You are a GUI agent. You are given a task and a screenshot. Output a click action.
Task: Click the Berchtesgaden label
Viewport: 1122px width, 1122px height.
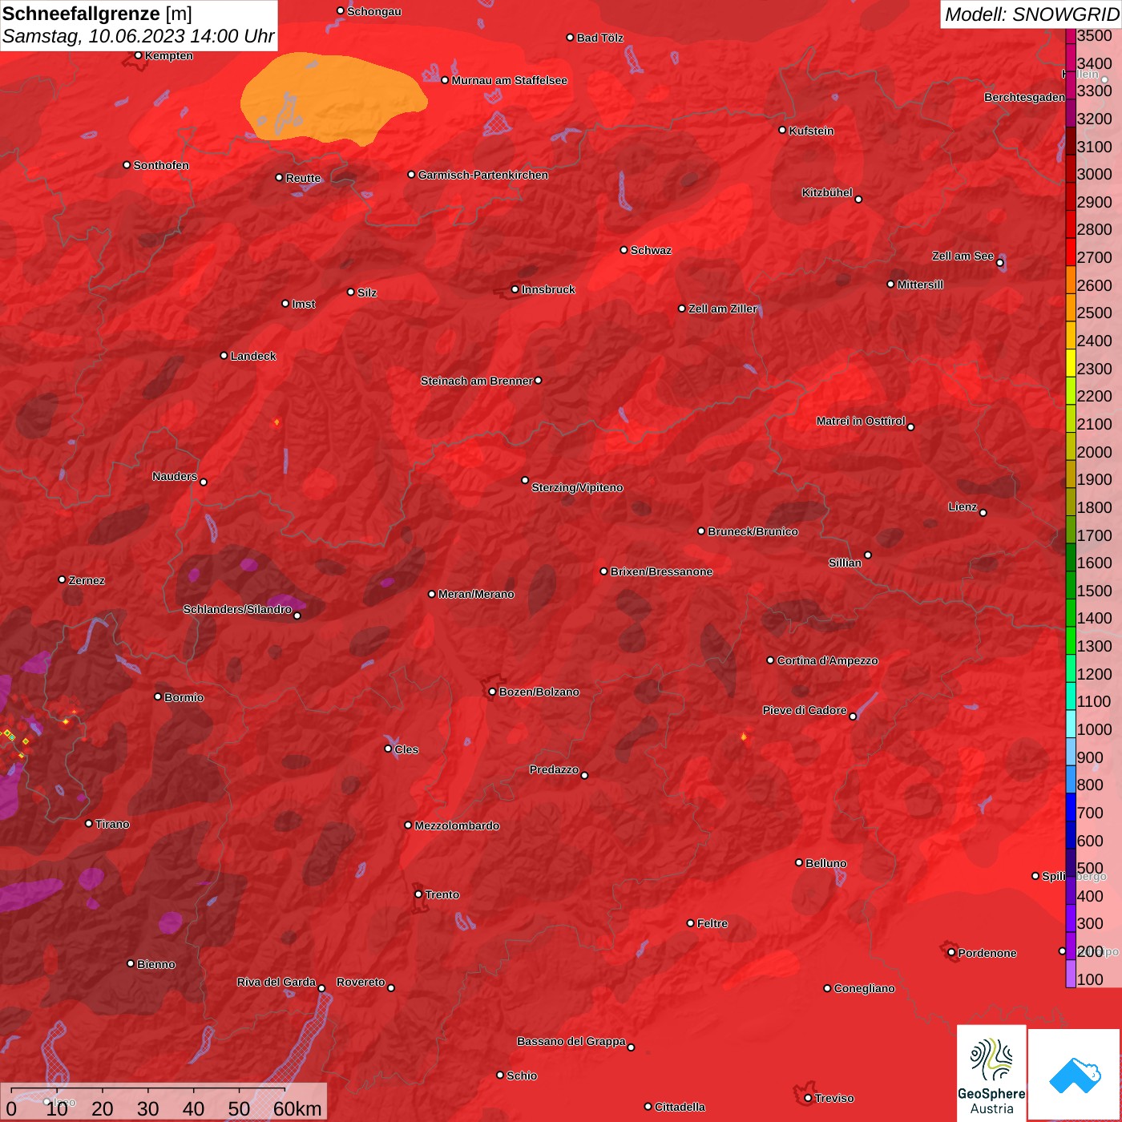(x=1025, y=97)
